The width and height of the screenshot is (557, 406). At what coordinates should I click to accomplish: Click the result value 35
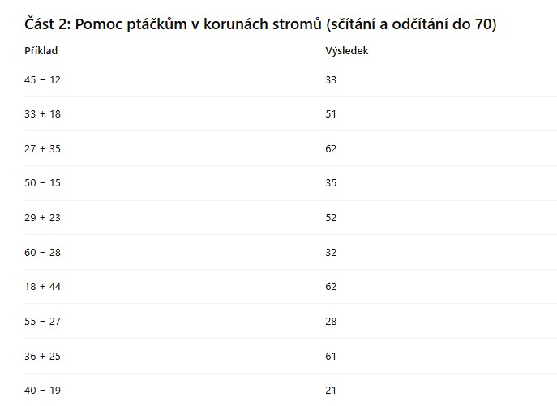(x=331, y=183)
